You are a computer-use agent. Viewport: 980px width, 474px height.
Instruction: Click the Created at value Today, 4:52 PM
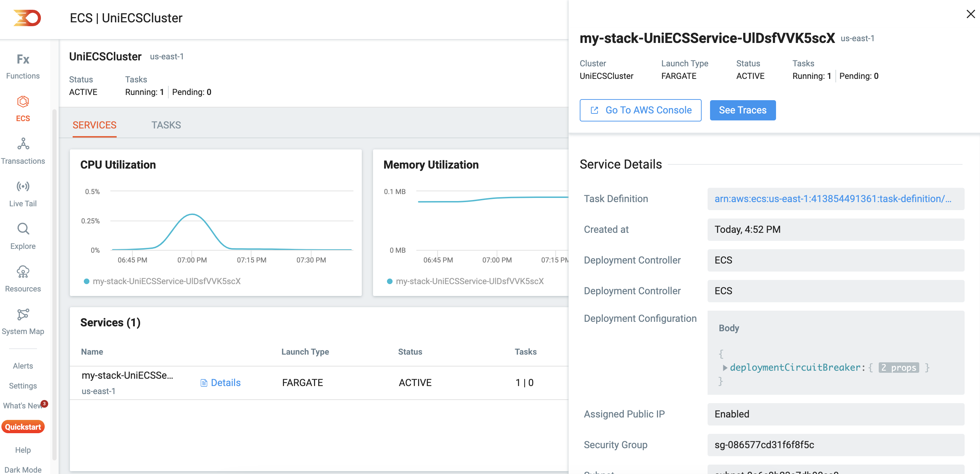(835, 230)
